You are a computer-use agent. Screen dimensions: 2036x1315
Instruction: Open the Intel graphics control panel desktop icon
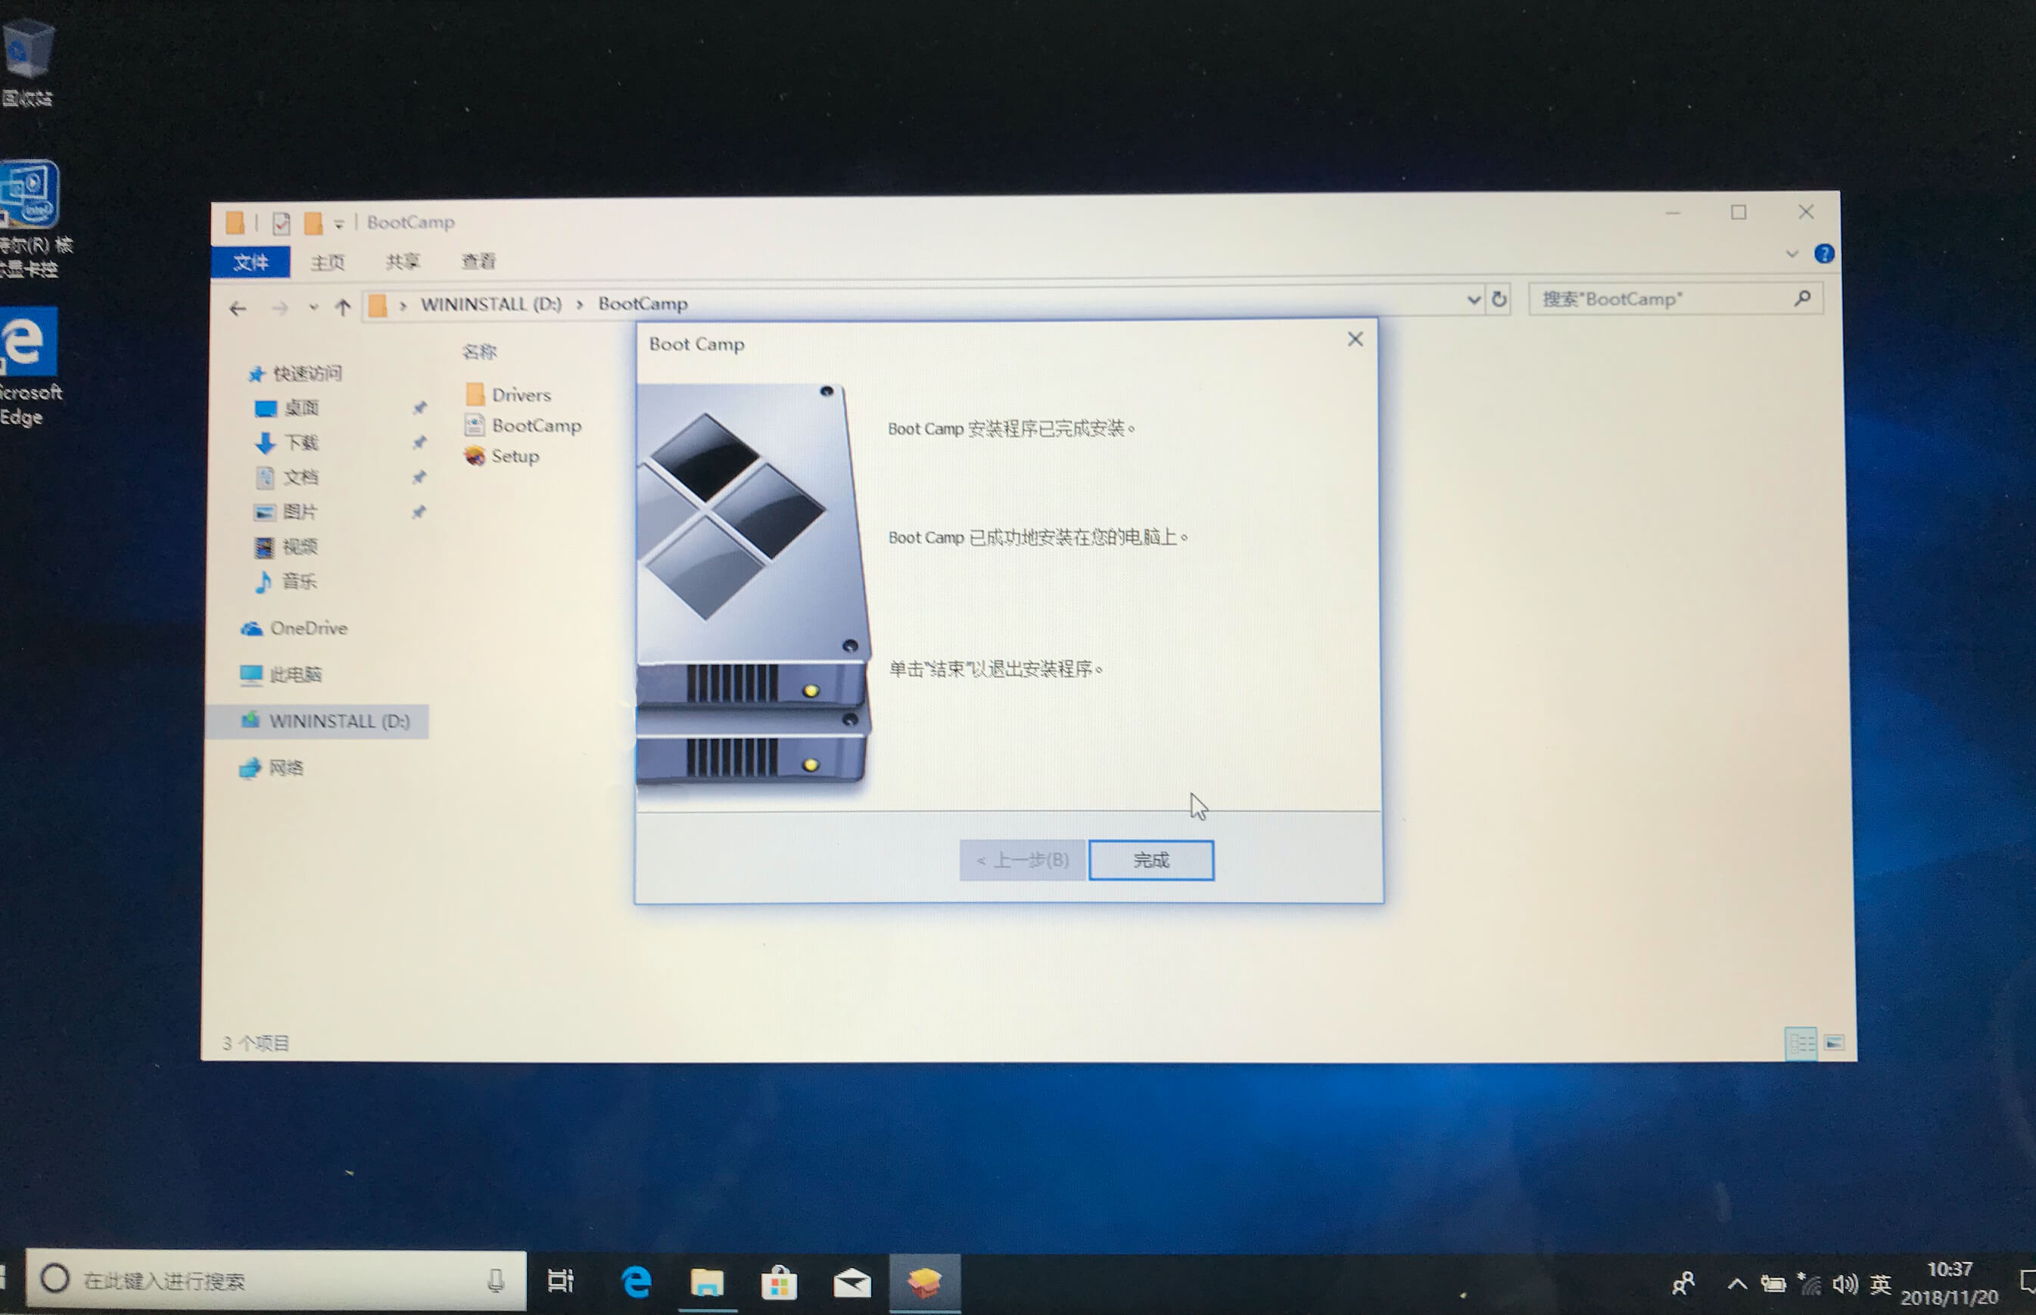33,219
